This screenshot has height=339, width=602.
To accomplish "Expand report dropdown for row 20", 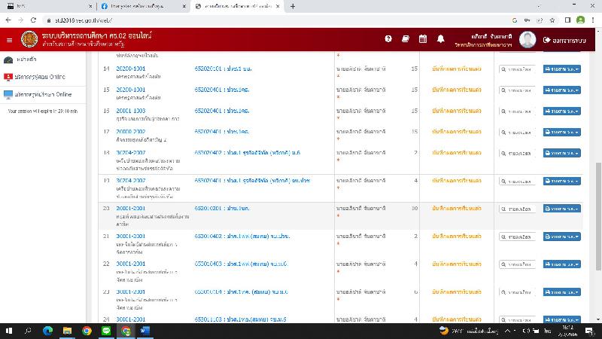I will coord(561,209).
